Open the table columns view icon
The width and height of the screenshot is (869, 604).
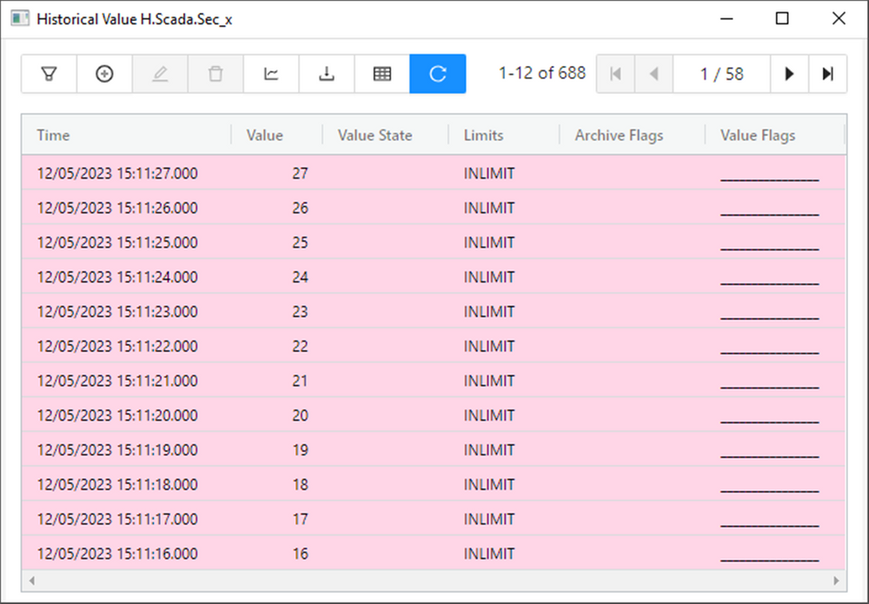(382, 74)
